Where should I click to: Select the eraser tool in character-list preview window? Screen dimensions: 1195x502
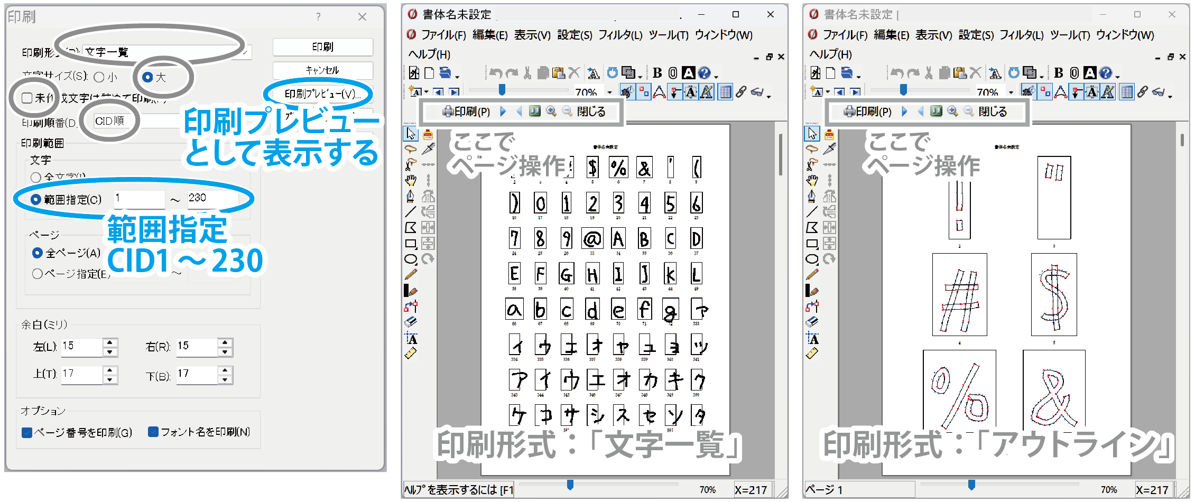pos(411,322)
